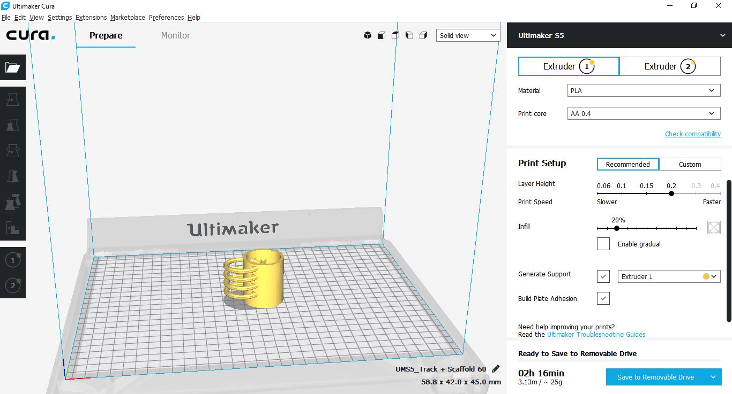This screenshot has width=732, height=394.
Task: Open the Settings menu
Action: [59, 17]
